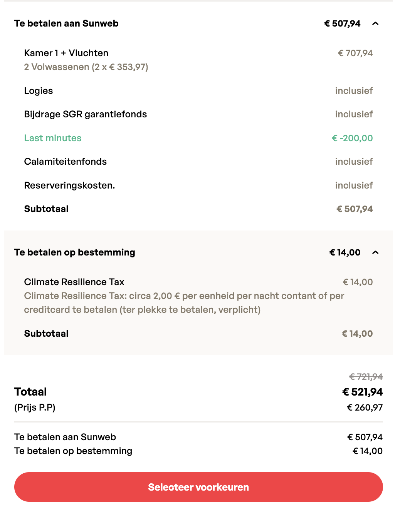Click the bold "Te betalen aan Sunweb" section heading
The width and height of the screenshot is (400, 511).
[66, 23]
